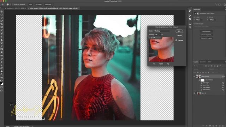Open the Opacity slider dropdown arrow
This screenshot has width=226, height=127.
coord(160,35)
